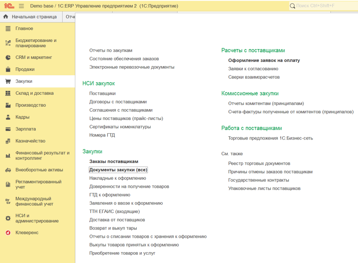The height and width of the screenshot is (263, 358).
Task: Click the Главное section icon
Action: coord(8,29)
